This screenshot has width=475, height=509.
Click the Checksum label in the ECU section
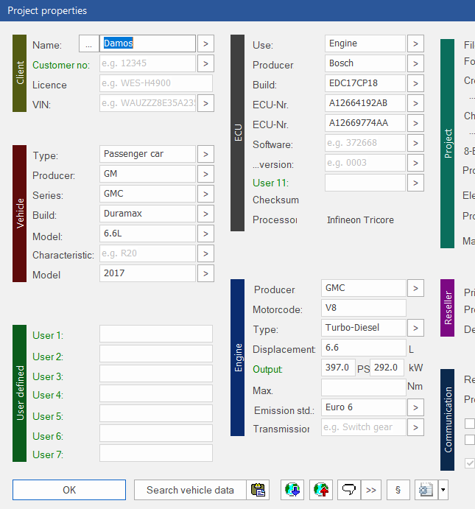pyautogui.click(x=275, y=200)
